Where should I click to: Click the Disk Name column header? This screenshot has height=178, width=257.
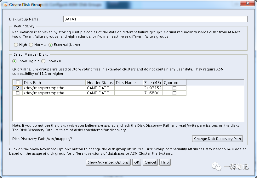[x=129, y=82]
